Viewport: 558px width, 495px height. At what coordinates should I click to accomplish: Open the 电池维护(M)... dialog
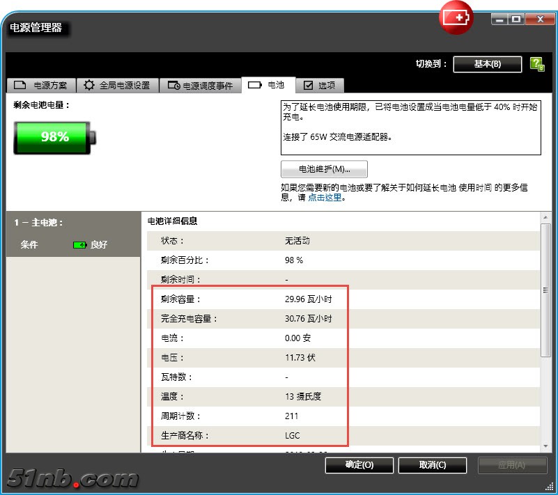pos(324,169)
